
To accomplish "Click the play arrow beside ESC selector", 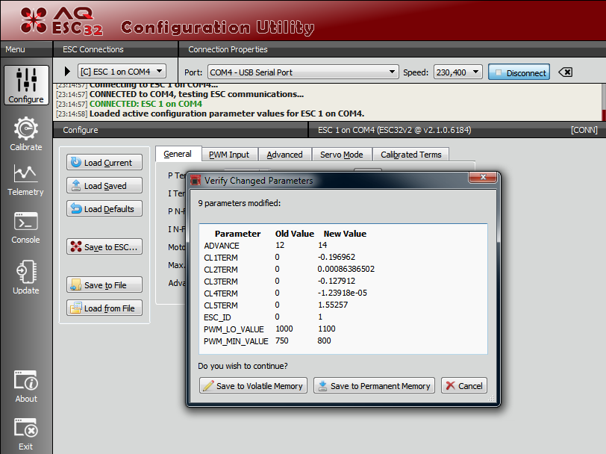I will click(68, 71).
